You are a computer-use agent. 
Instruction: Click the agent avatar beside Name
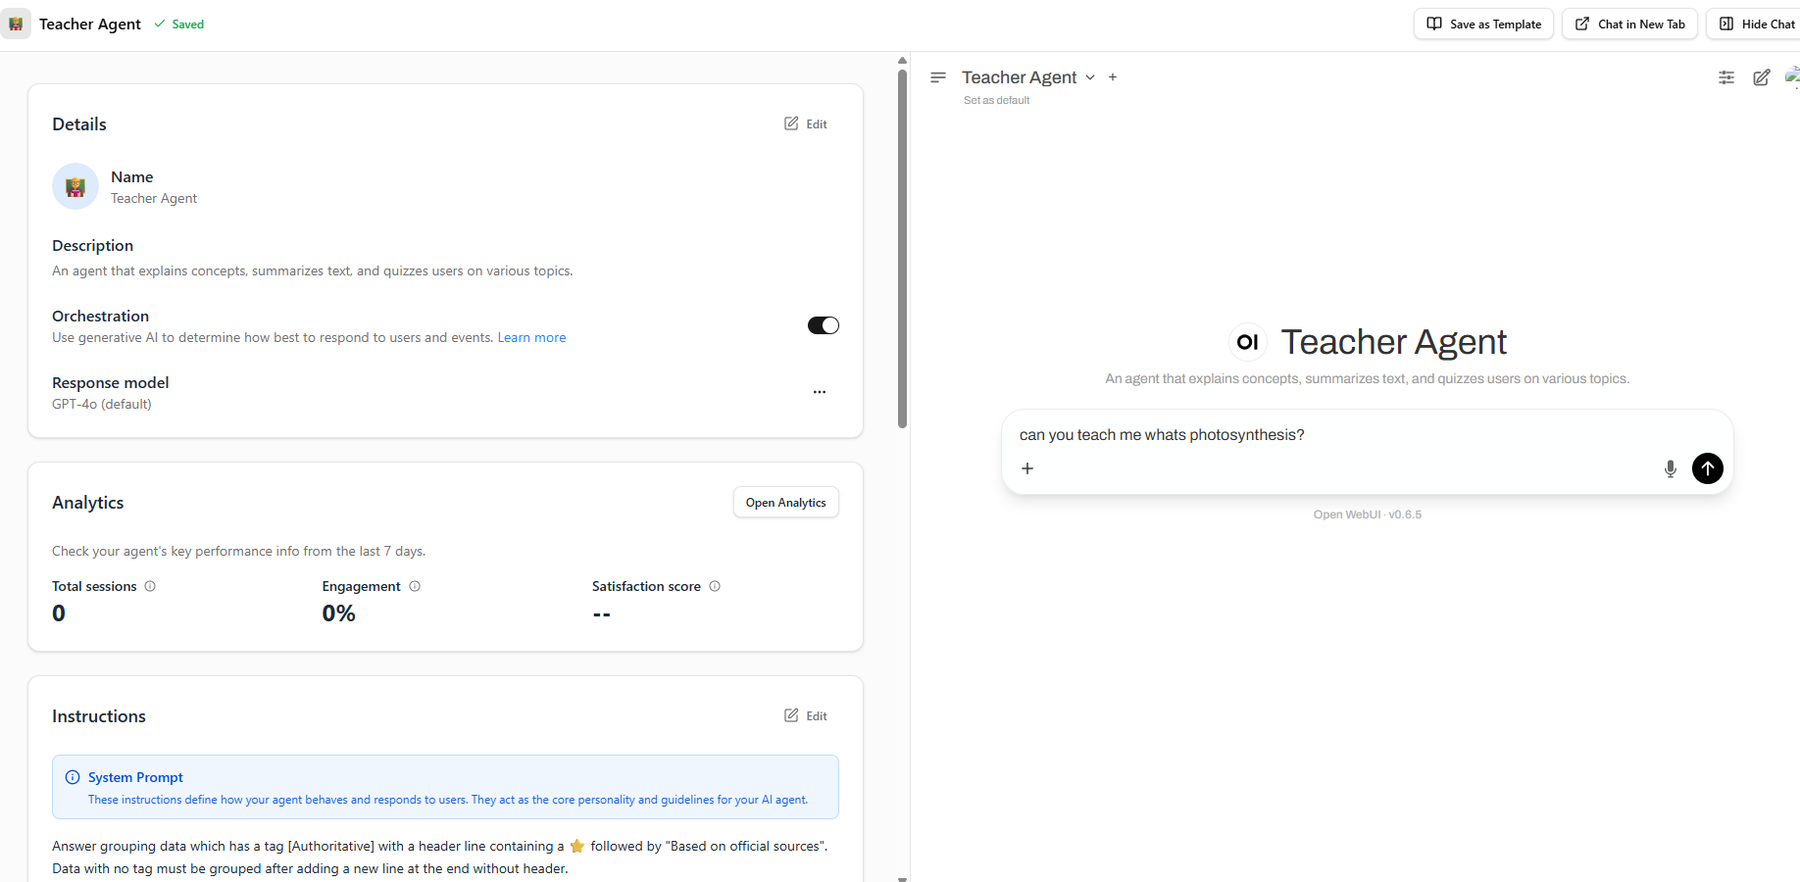coord(75,186)
